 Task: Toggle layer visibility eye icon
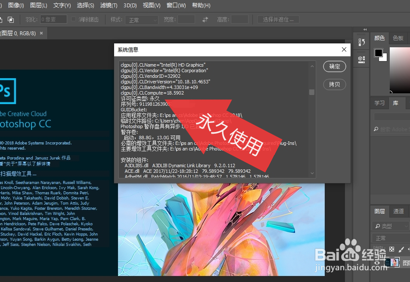377,263
